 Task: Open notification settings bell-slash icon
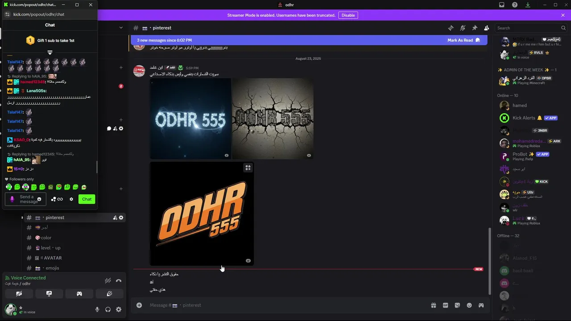(463, 28)
